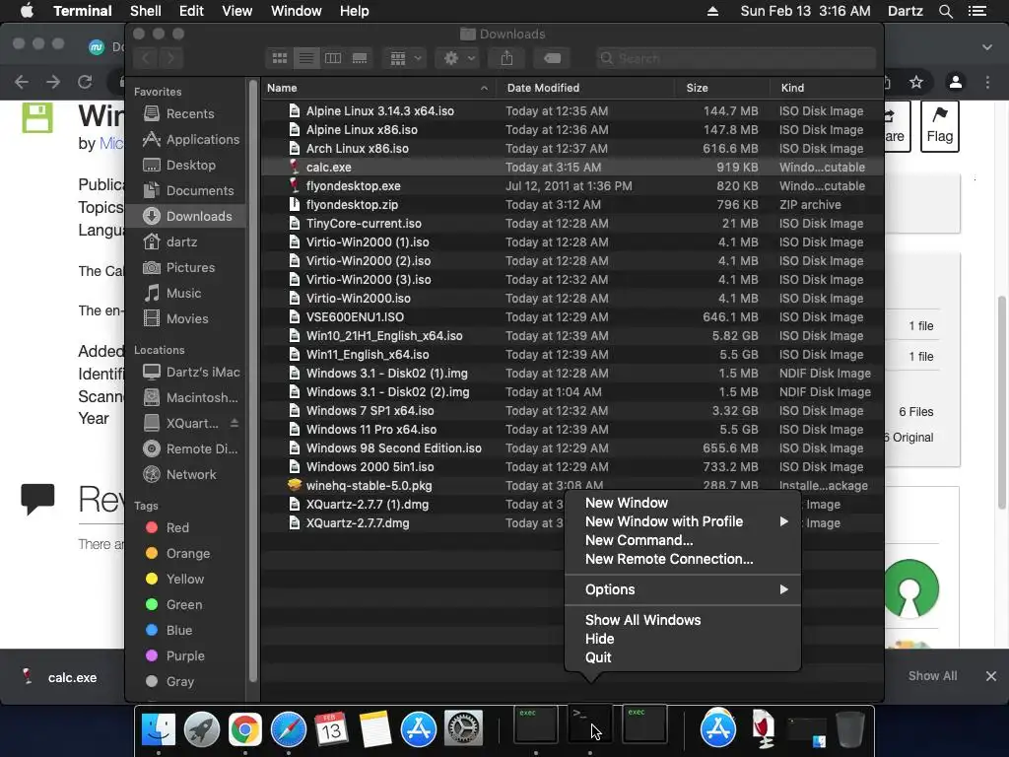The image size is (1009, 757).
Task: Go back in Chrome window
Action: (22, 82)
